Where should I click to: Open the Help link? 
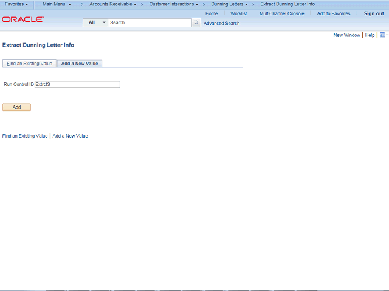(370, 35)
